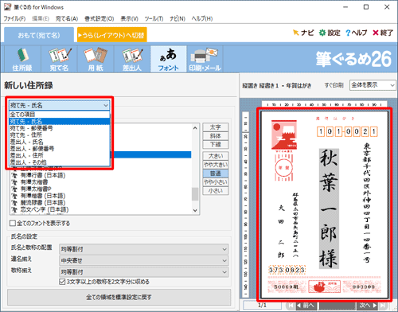Uncheck 3文字以上の敬称を2文字分に収める checkbox
This screenshot has width=398, height=312.
[62, 282]
